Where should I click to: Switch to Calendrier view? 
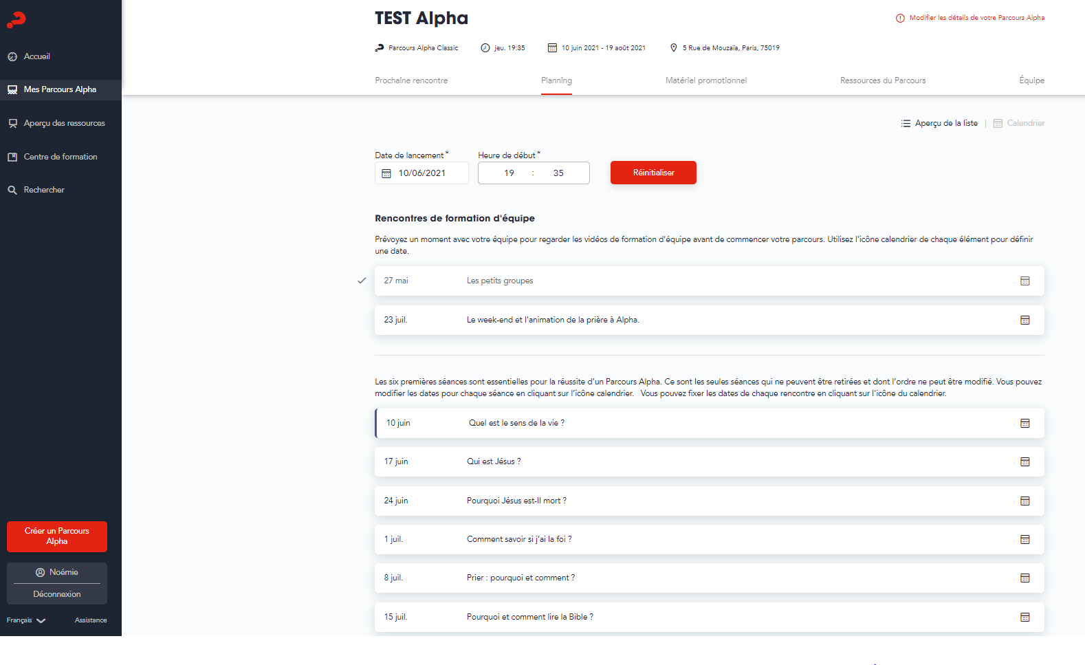pos(1026,123)
